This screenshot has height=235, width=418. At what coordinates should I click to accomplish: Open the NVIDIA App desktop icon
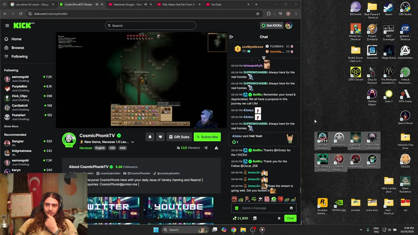339,205
